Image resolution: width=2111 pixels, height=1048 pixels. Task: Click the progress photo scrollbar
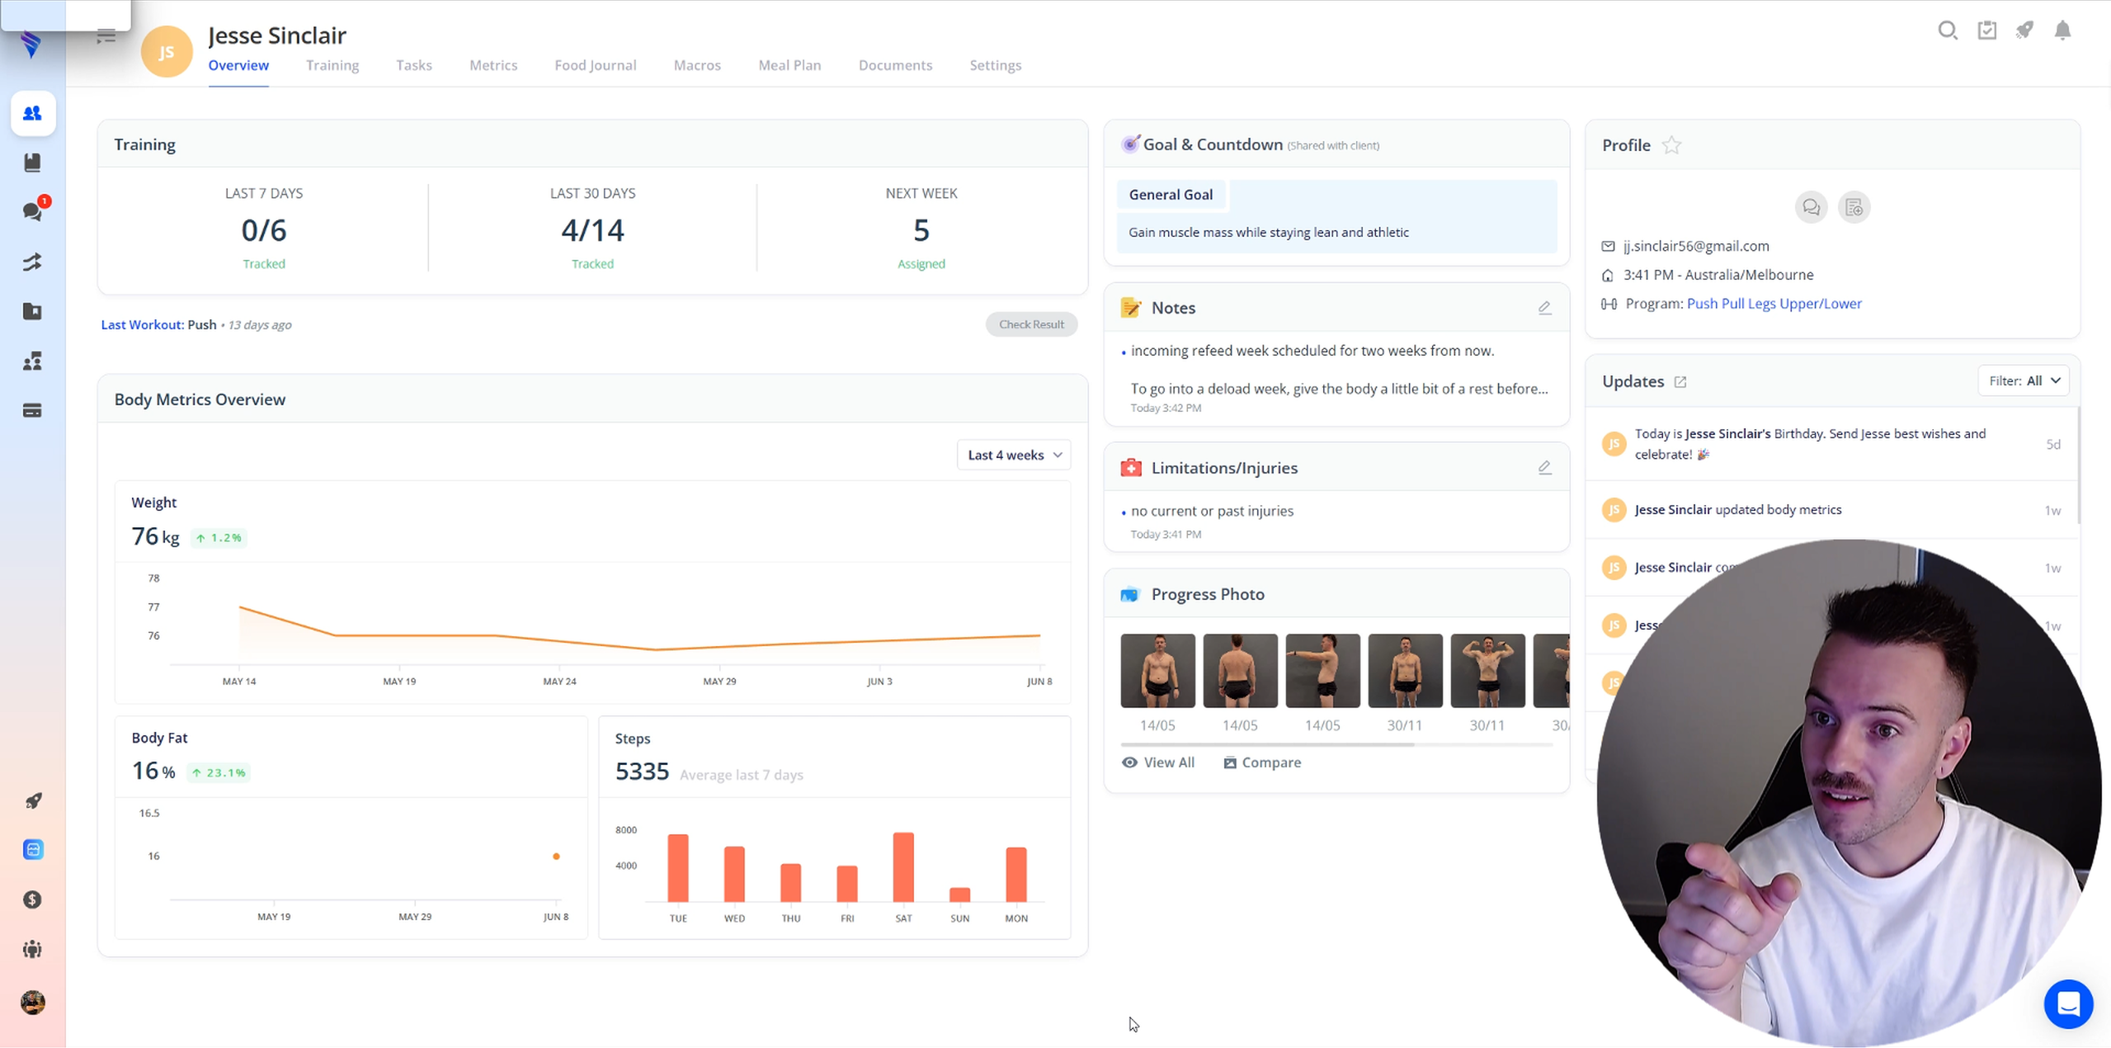(x=1268, y=744)
